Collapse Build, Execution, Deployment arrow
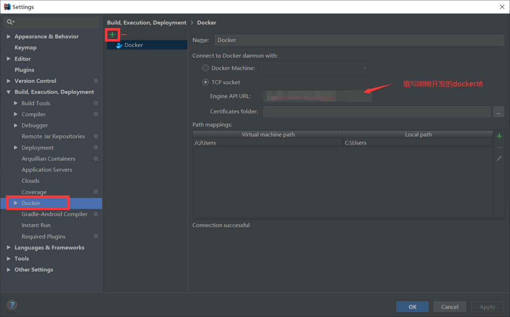The image size is (510, 317). pos(9,92)
